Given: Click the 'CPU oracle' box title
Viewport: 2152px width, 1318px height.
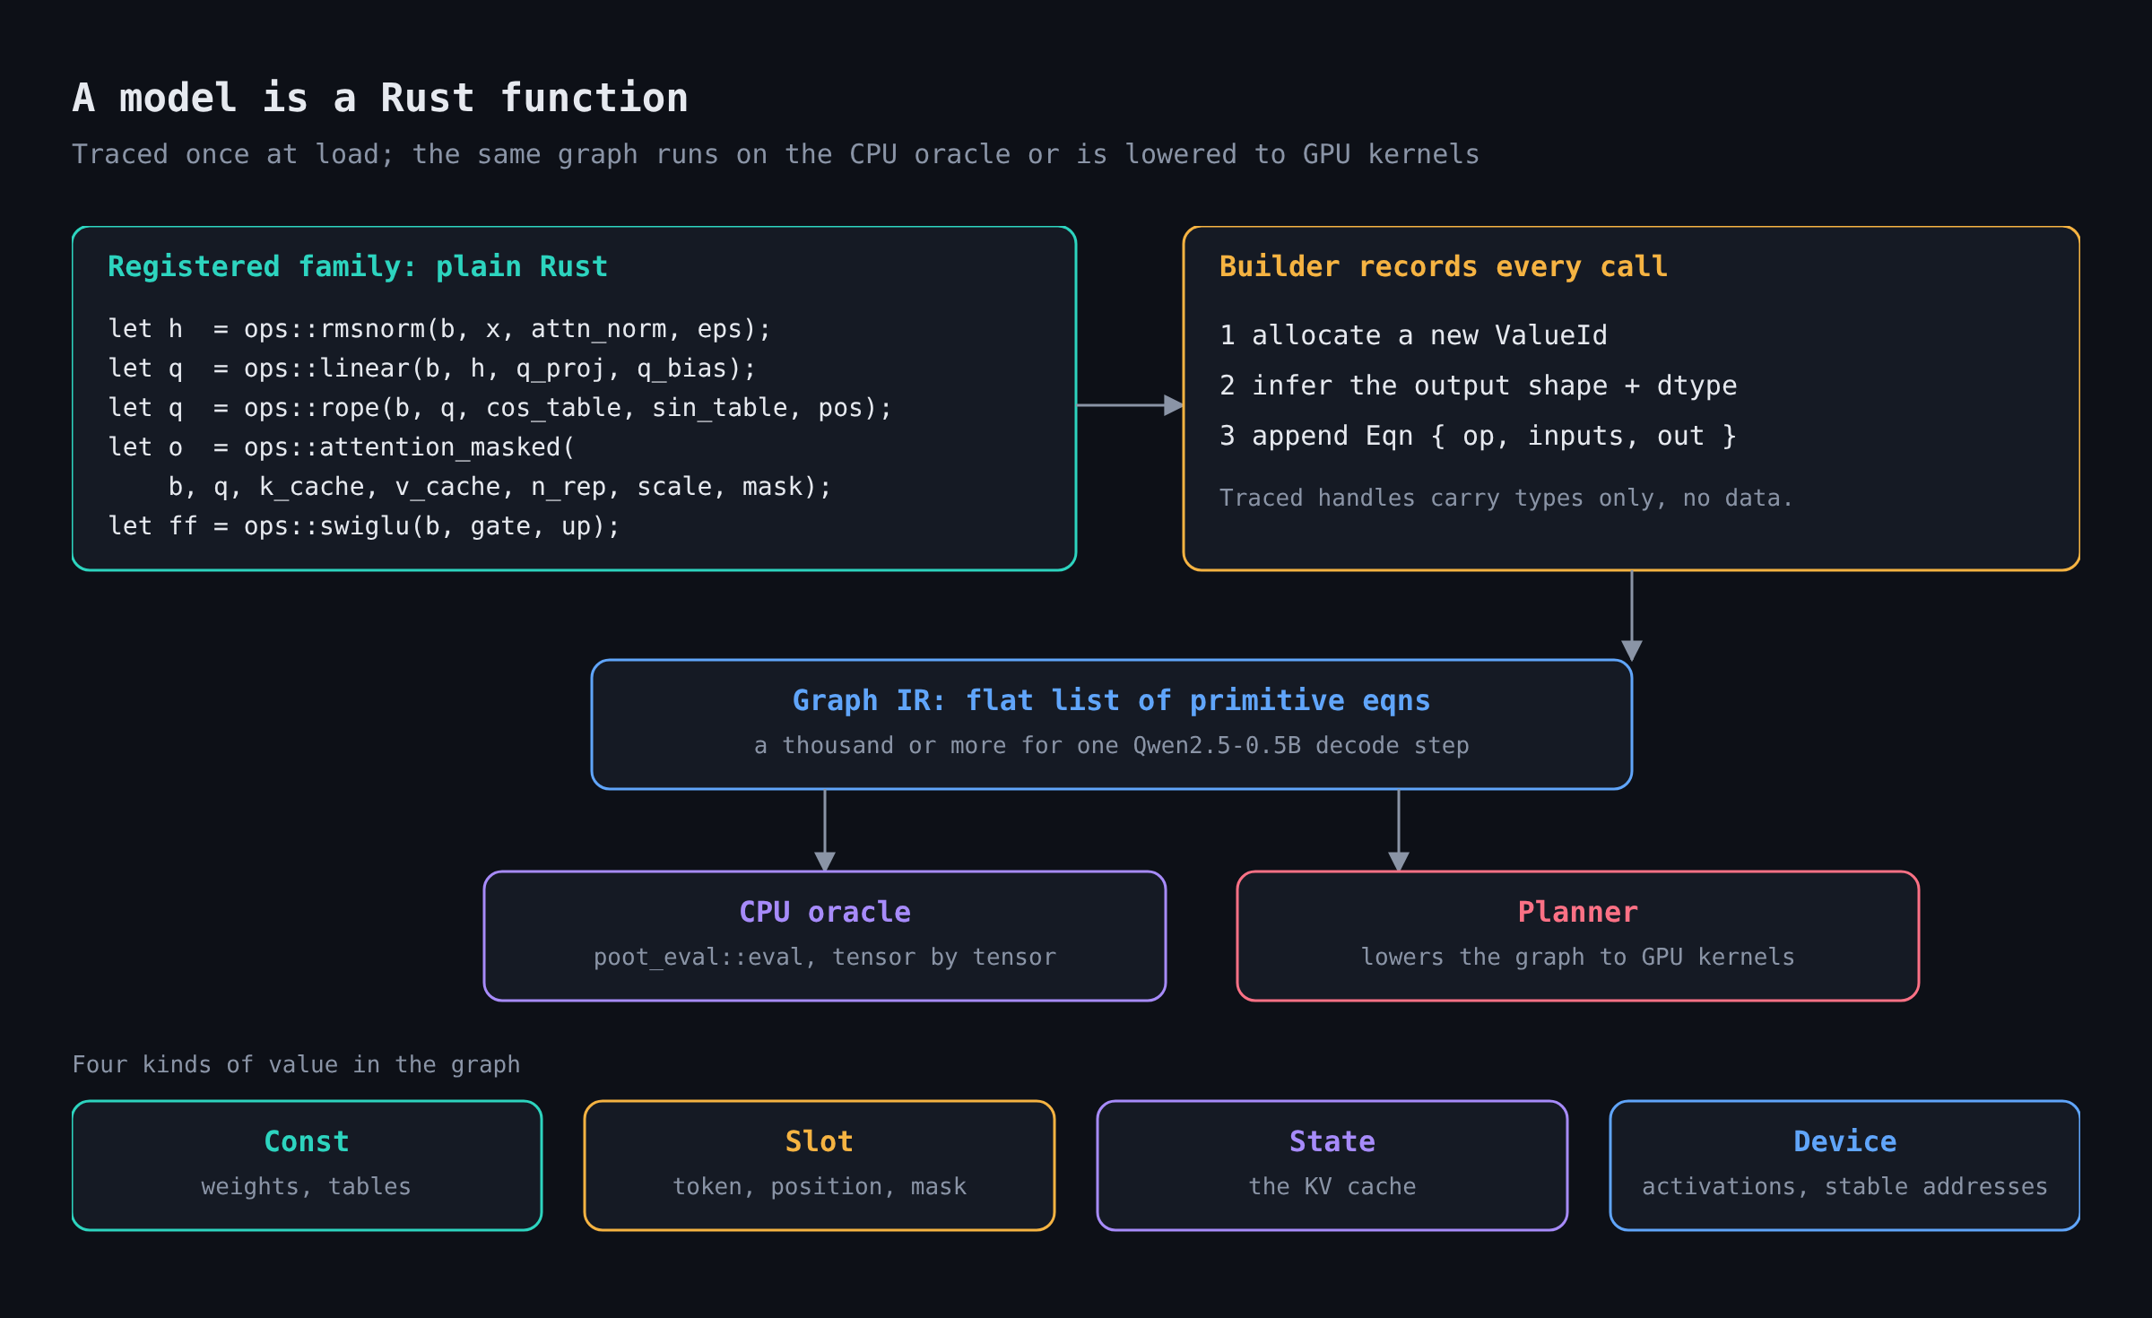Looking at the screenshot, I should pos(825,912).
